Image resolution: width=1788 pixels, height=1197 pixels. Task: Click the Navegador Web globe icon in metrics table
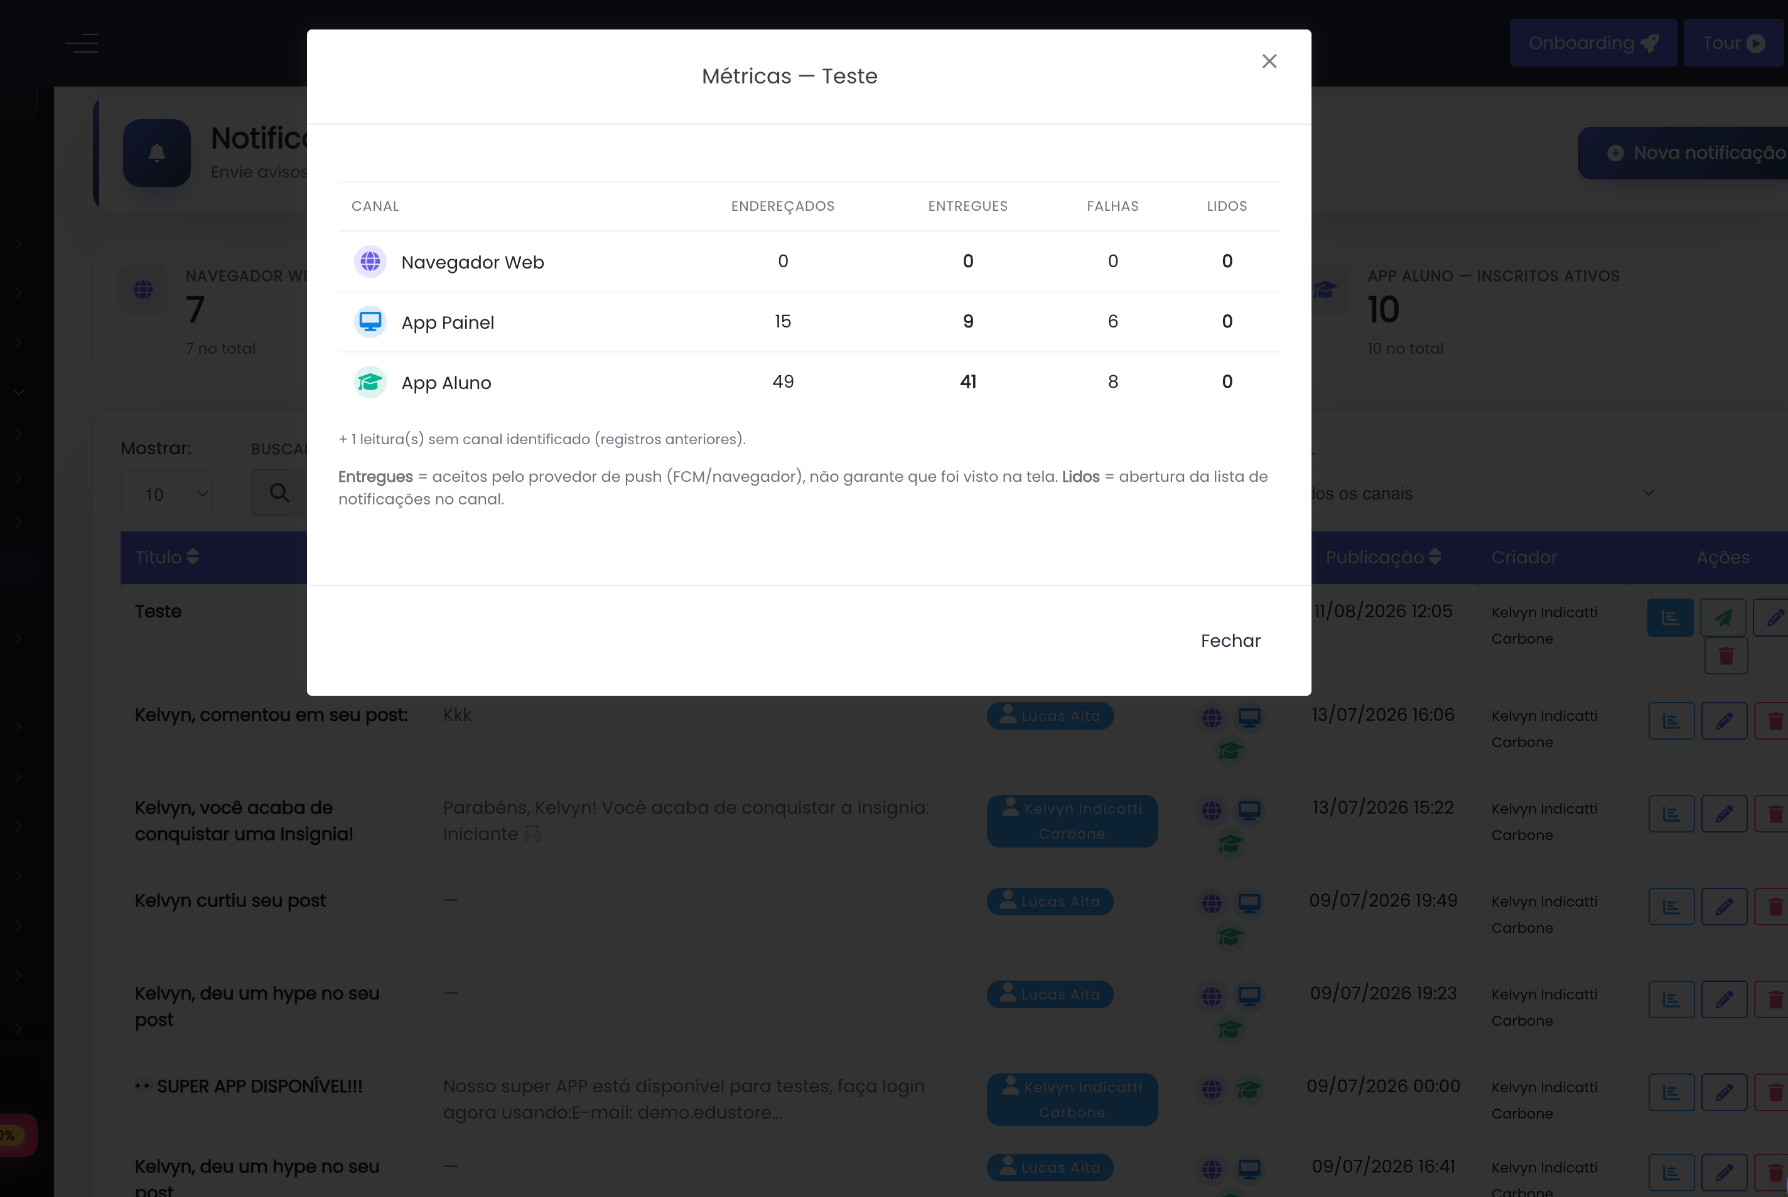[370, 262]
